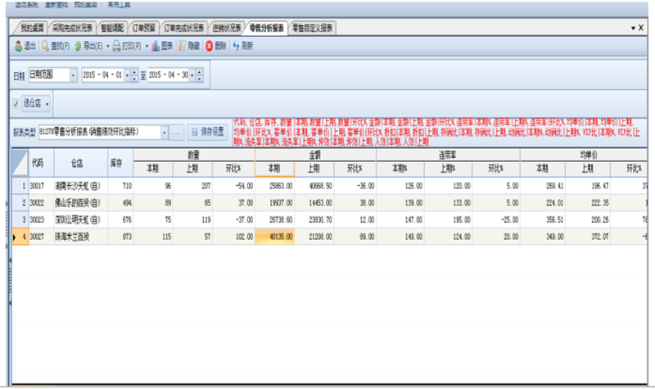Toggle the checkbox beside 选仓店
Screen dimensions: 655x389
click(x=16, y=104)
